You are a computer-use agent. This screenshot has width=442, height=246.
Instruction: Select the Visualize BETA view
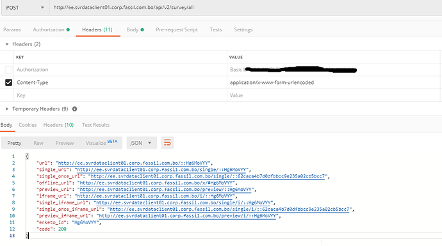[x=101, y=143]
